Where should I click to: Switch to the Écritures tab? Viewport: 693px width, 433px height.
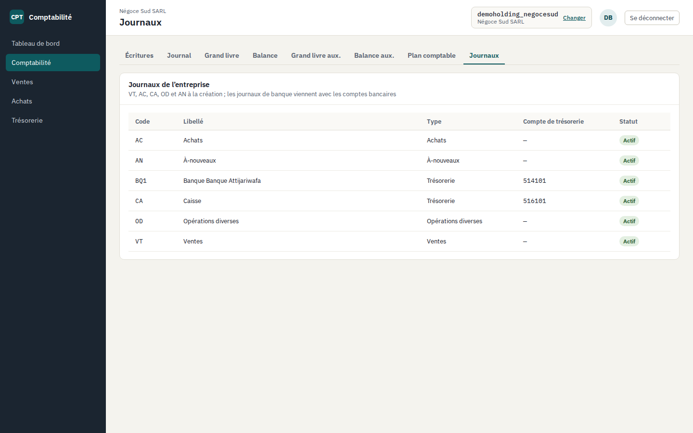[139, 55]
